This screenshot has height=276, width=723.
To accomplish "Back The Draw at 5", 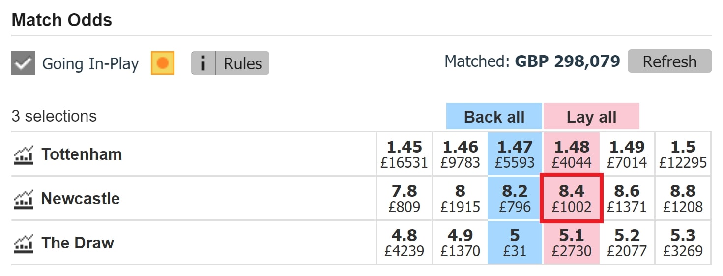I will click(515, 243).
